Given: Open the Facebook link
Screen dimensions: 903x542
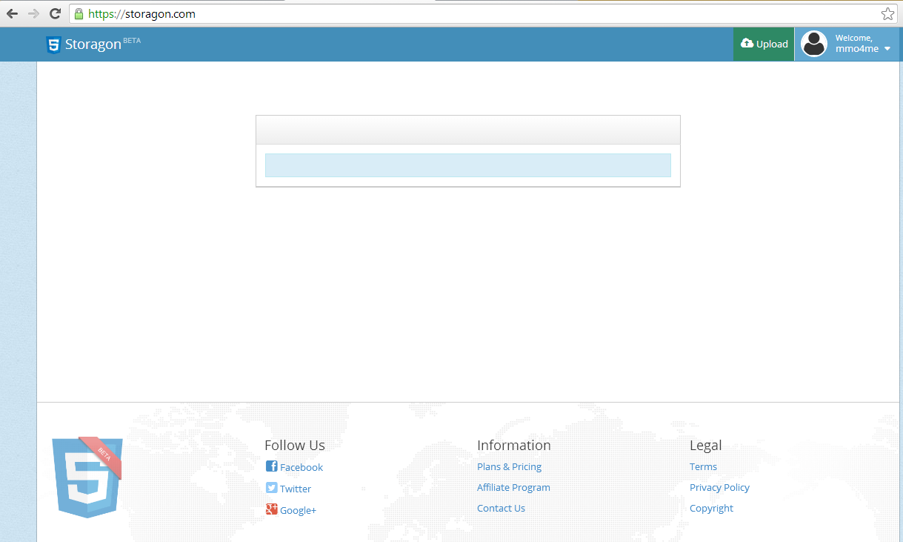Looking at the screenshot, I should click(301, 467).
